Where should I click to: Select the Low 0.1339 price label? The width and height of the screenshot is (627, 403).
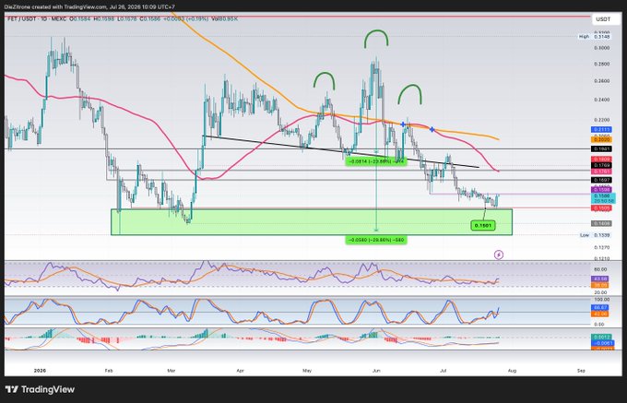point(595,235)
